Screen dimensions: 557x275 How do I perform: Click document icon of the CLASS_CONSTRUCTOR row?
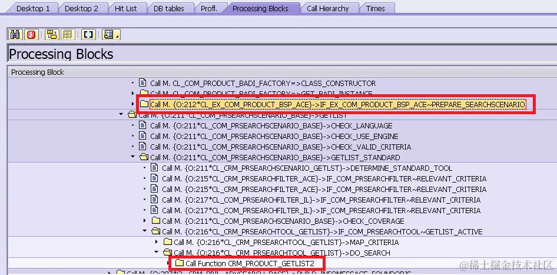(x=143, y=83)
